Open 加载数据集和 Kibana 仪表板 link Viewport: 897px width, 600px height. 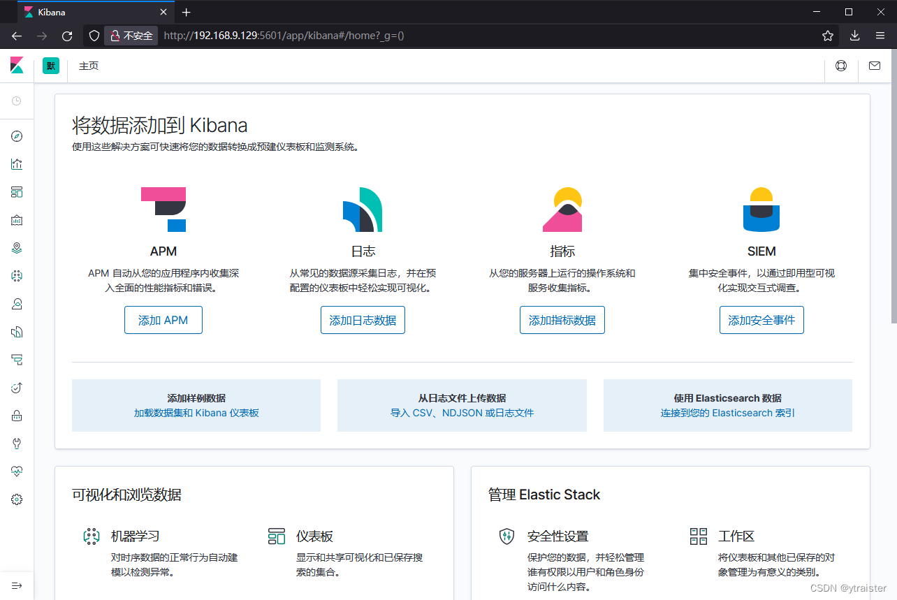(x=196, y=413)
